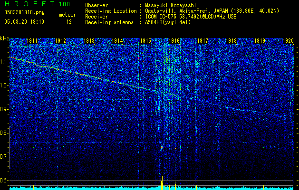Click the tallest yellow peak in the intensity graph
The image size is (299, 190).
tap(162, 183)
